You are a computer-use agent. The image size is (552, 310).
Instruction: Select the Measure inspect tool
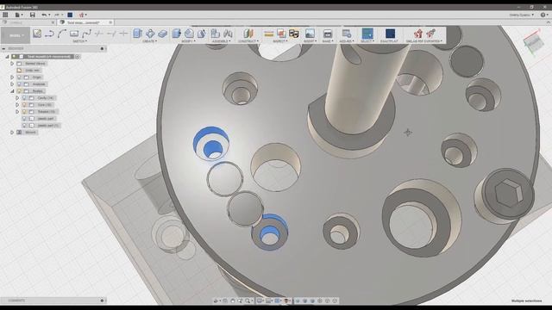coord(269,34)
